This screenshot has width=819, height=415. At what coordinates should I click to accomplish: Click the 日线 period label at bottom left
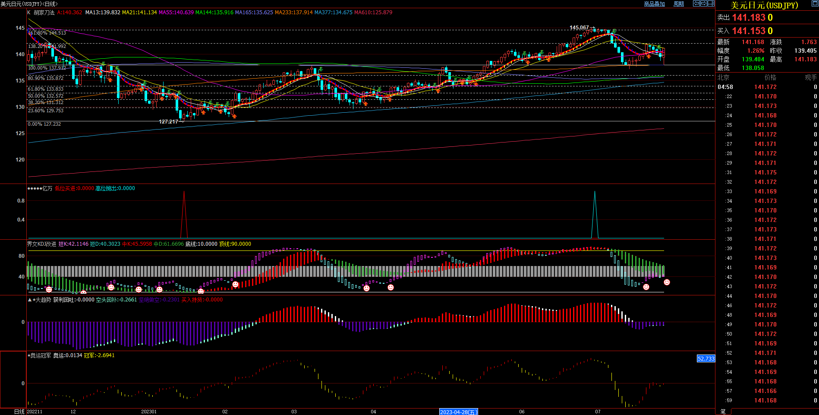tap(19, 412)
